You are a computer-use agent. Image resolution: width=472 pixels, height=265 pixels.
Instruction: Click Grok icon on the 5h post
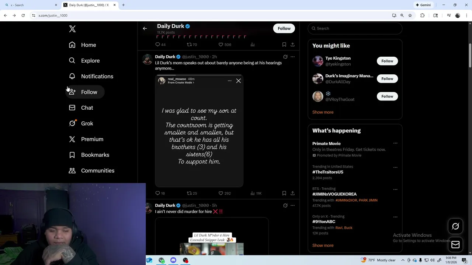[285, 205]
